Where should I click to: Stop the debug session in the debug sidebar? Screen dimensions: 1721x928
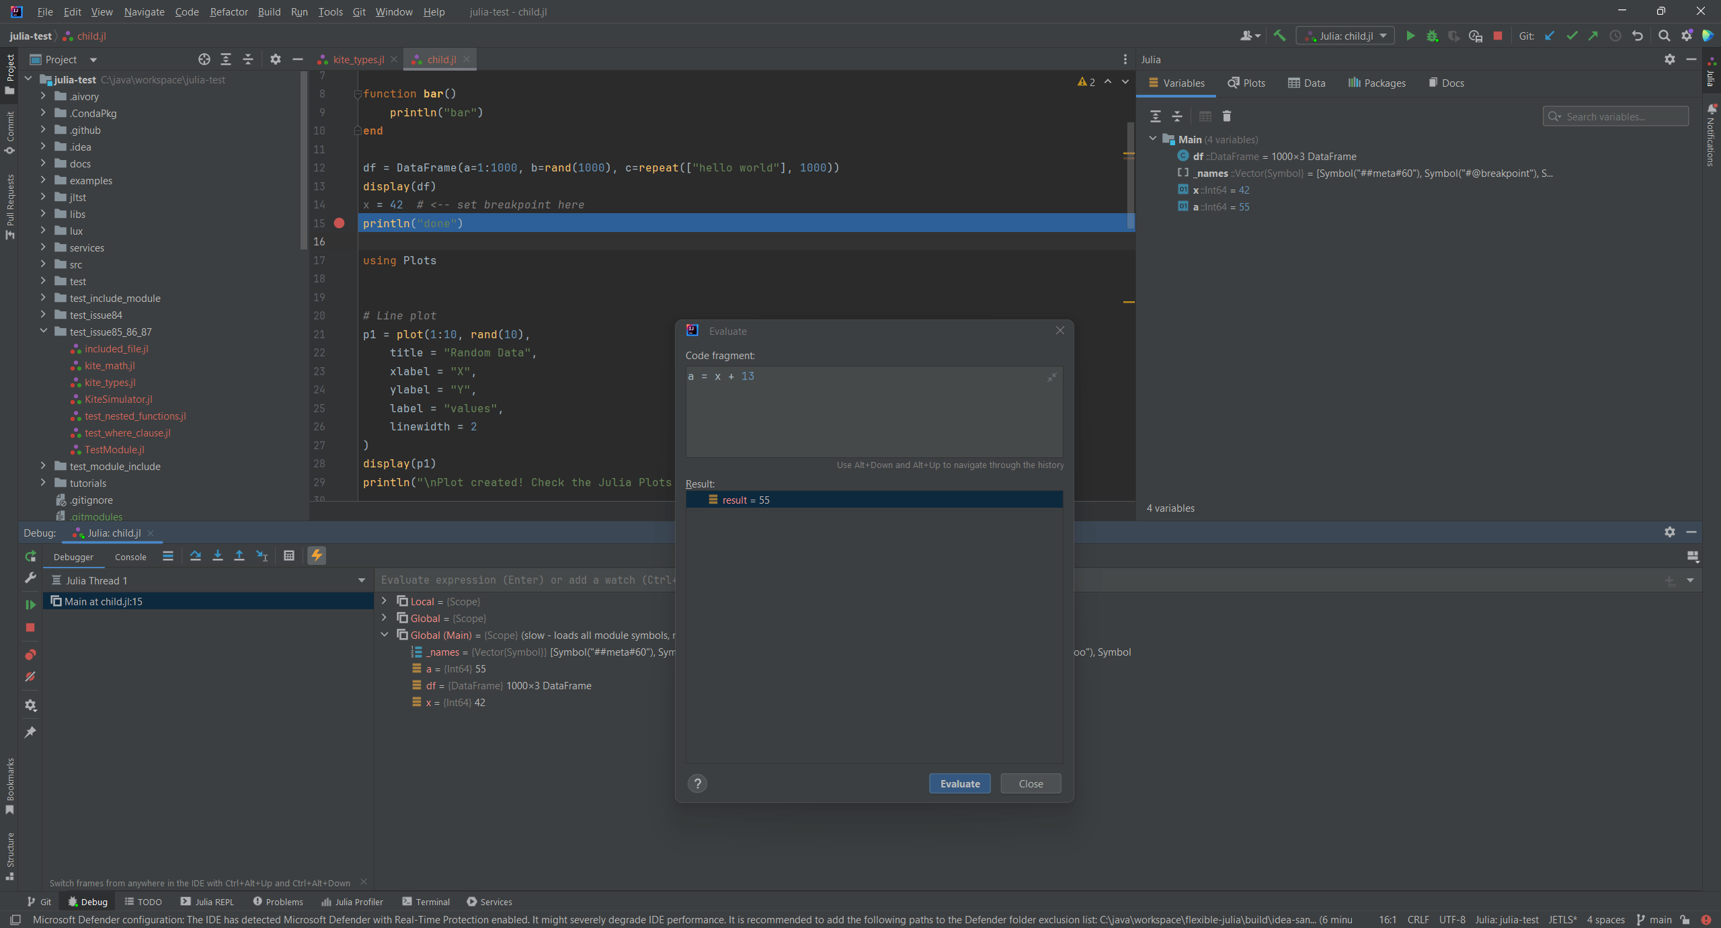click(30, 627)
